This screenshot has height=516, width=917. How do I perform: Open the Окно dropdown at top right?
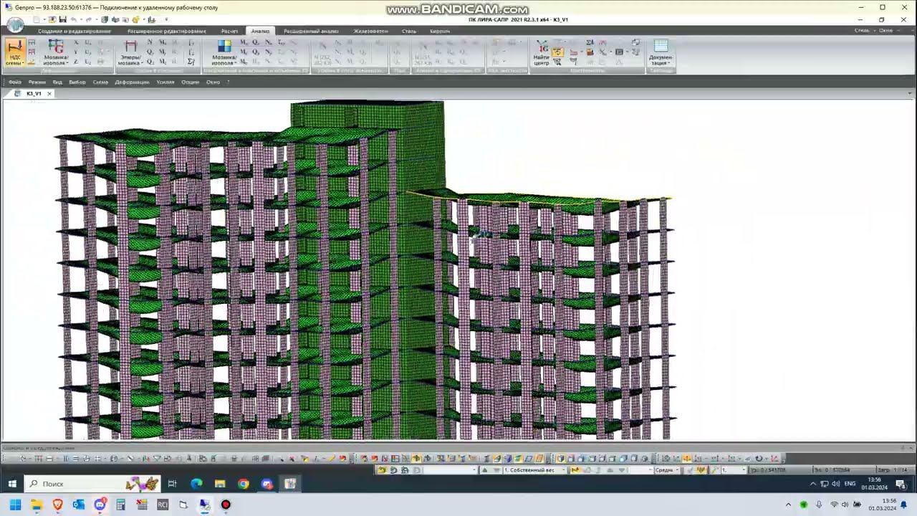pyautogui.click(x=887, y=31)
